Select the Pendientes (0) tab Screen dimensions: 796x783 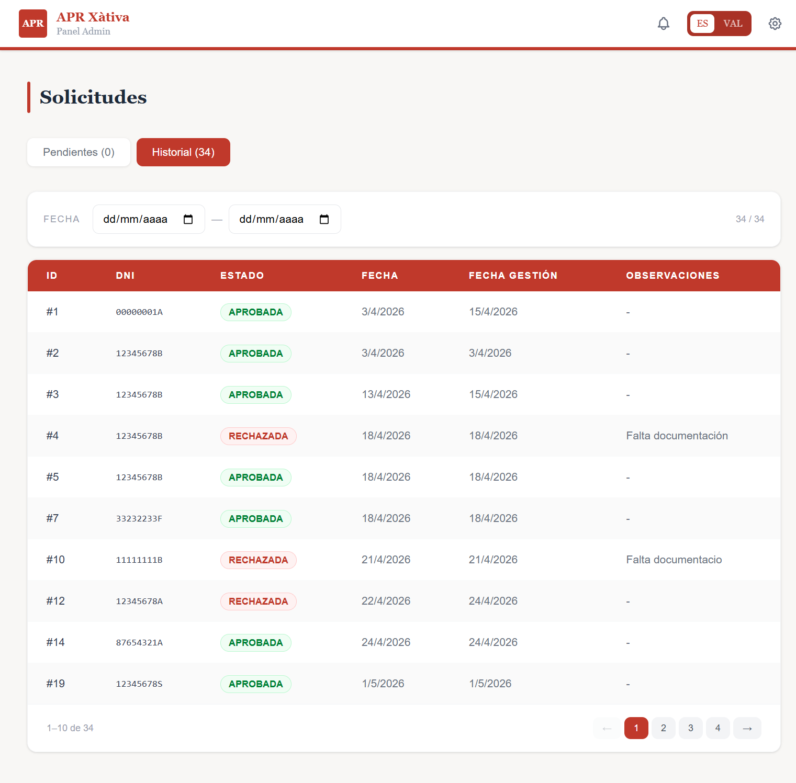(79, 152)
